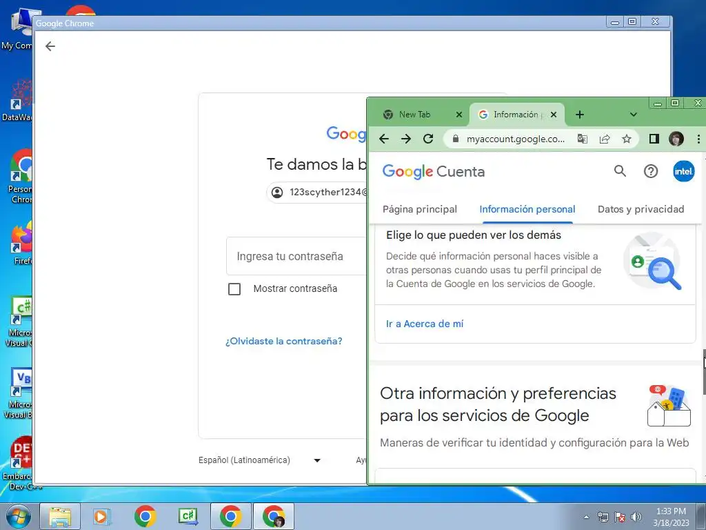The width and height of the screenshot is (706, 530).
Task: Open the tab search chevron in the tab strip
Action: 633,115
